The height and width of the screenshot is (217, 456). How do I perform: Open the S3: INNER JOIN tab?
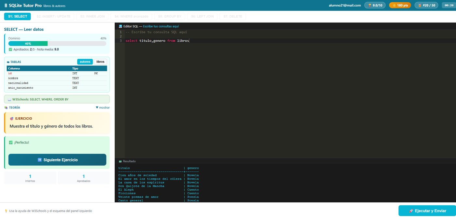[93, 16]
